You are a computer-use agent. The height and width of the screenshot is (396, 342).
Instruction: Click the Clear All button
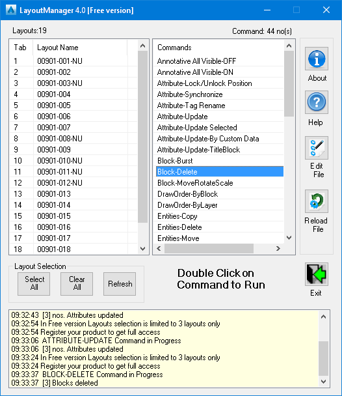(x=77, y=283)
